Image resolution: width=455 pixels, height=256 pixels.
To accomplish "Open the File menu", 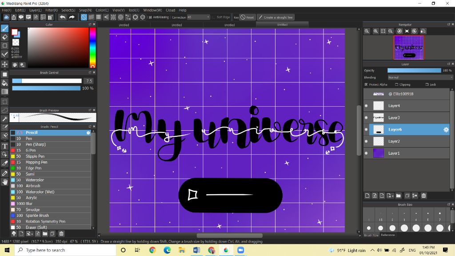I will tap(6, 10).
